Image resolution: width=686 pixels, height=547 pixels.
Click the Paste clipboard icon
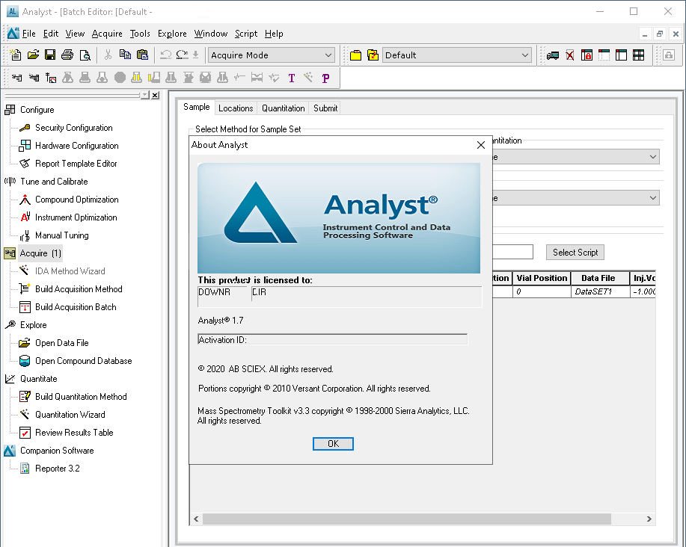coord(142,55)
